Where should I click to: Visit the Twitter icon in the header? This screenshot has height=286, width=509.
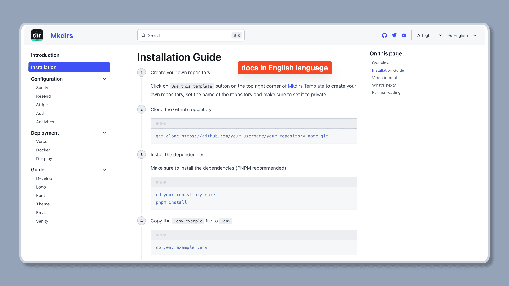pyautogui.click(x=394, y=35)
